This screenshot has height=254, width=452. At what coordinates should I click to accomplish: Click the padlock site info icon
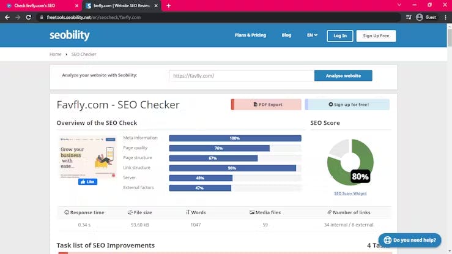[42, 17]
